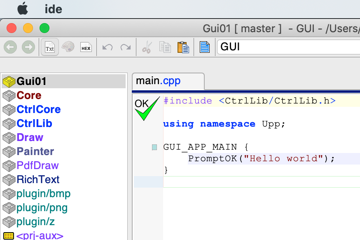Toggle the designer palette view button

68,47
